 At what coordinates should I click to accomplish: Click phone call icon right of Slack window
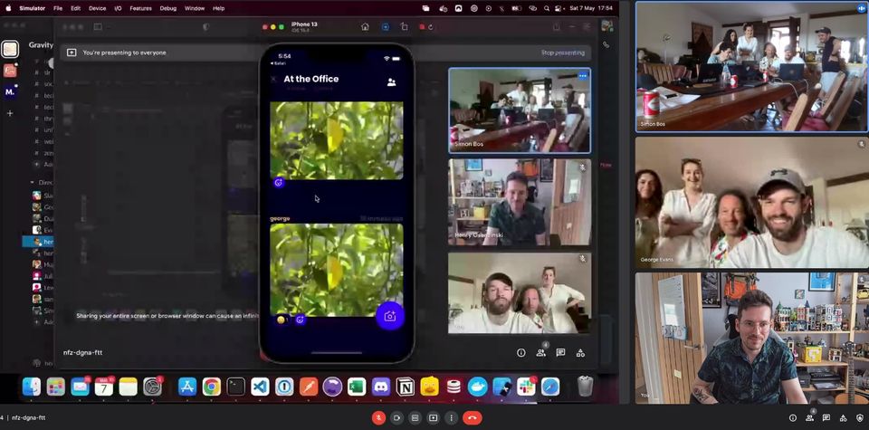pos(606,45)
